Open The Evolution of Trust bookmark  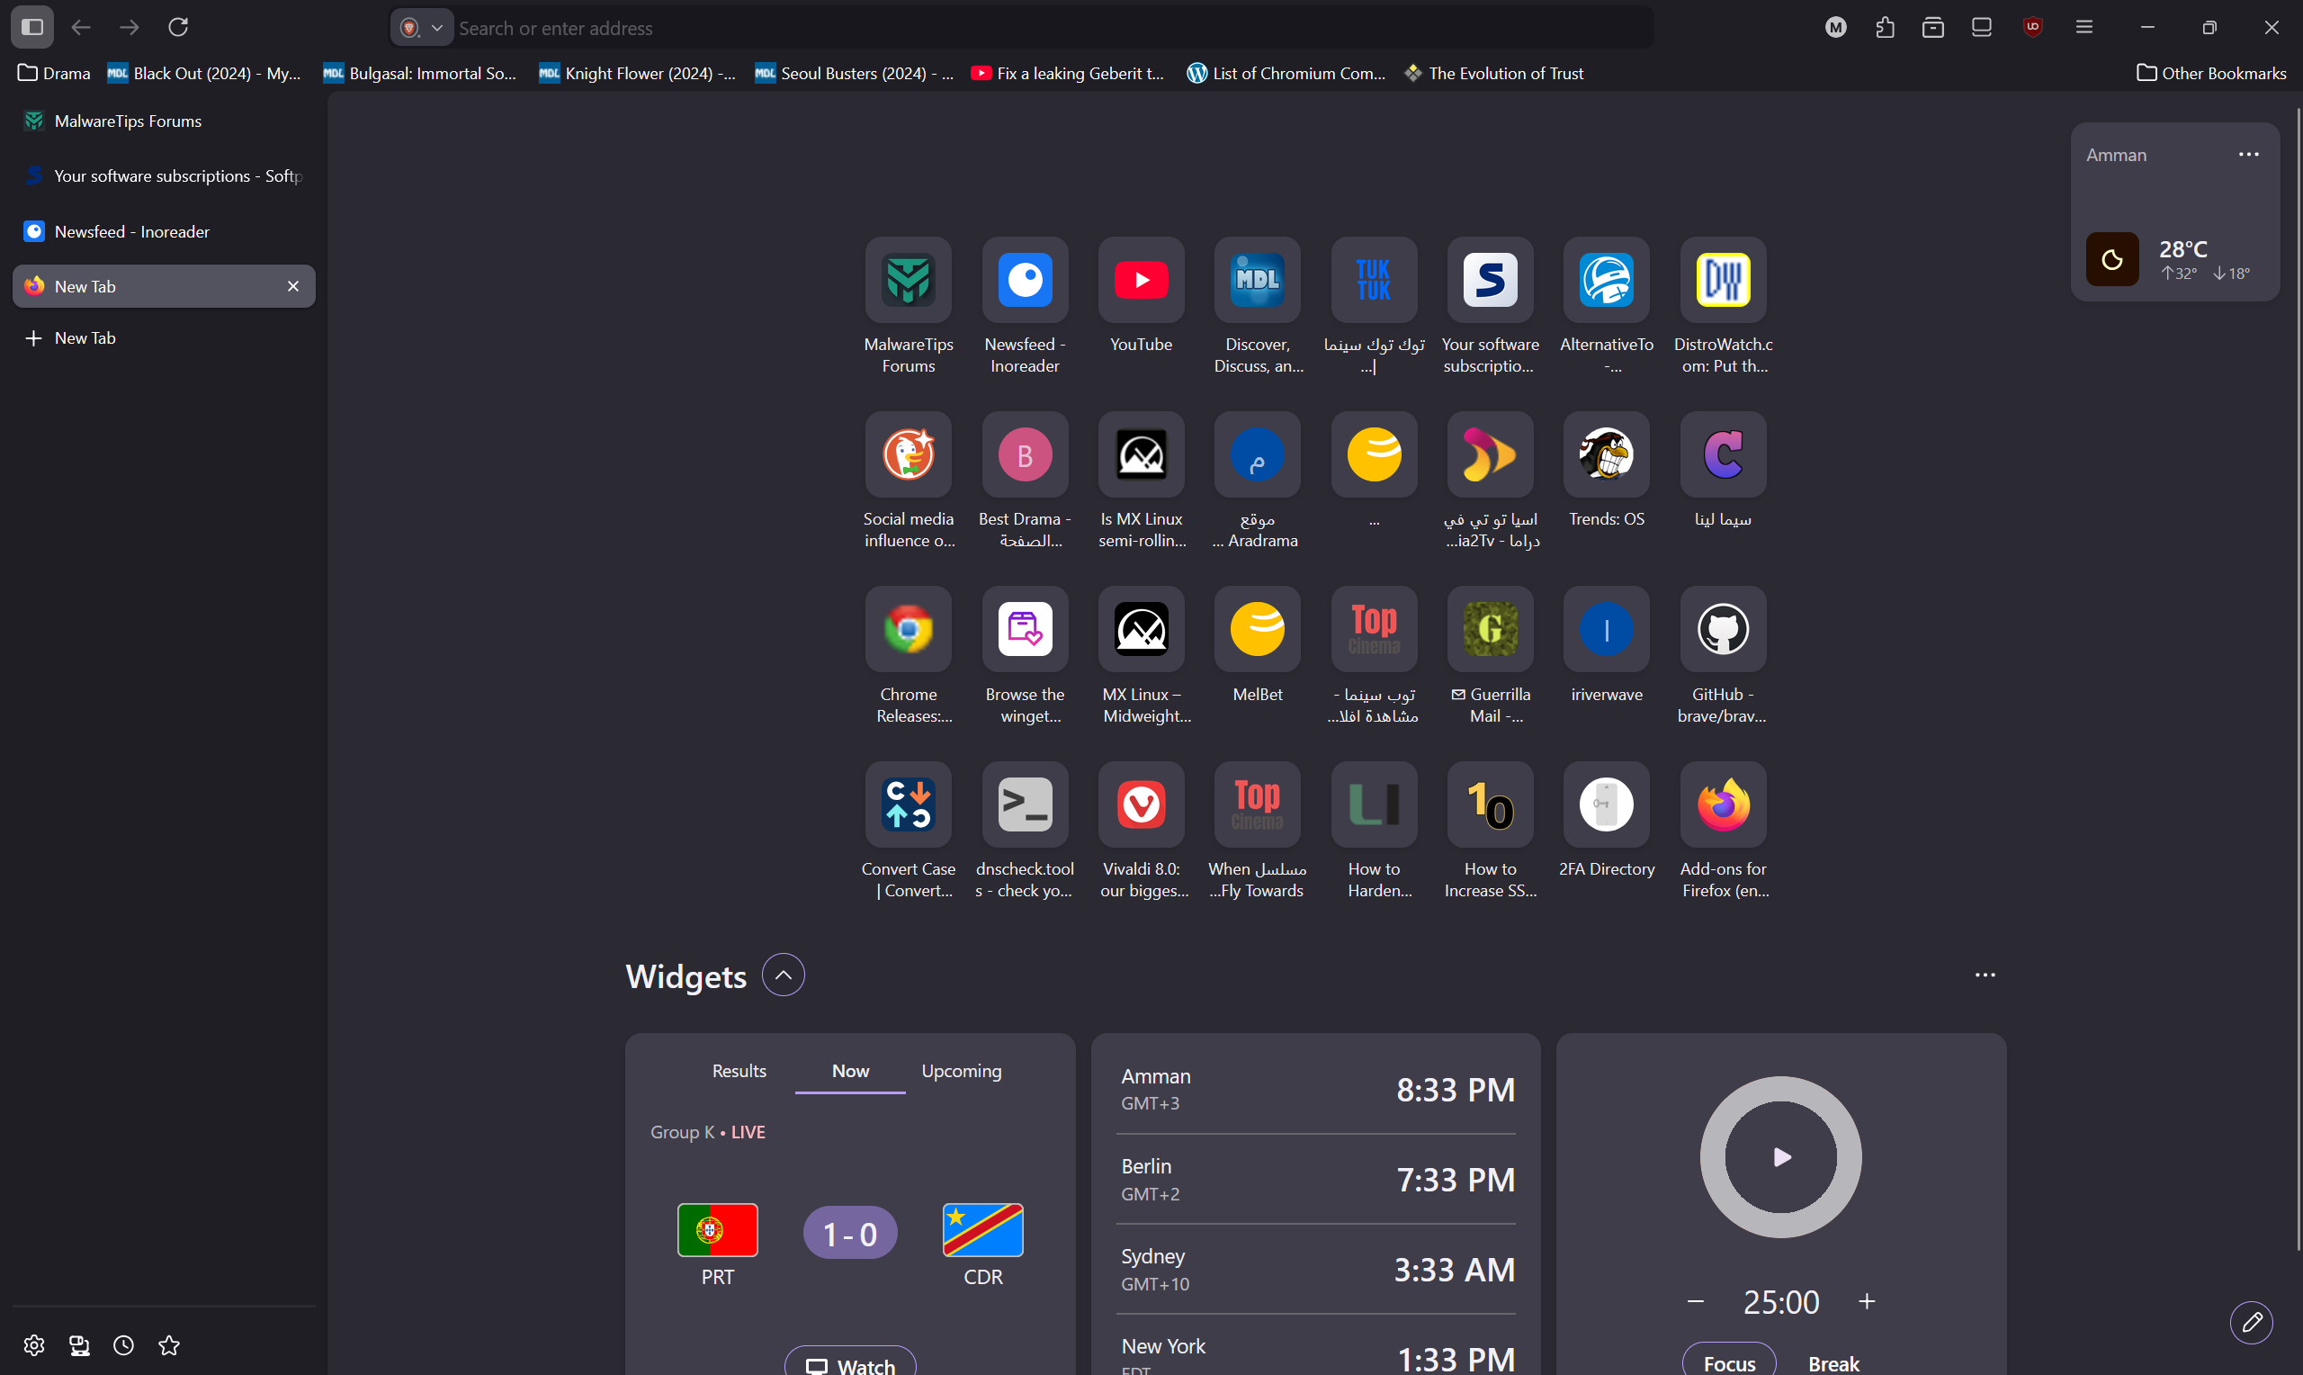click(x=1493, y=73)
